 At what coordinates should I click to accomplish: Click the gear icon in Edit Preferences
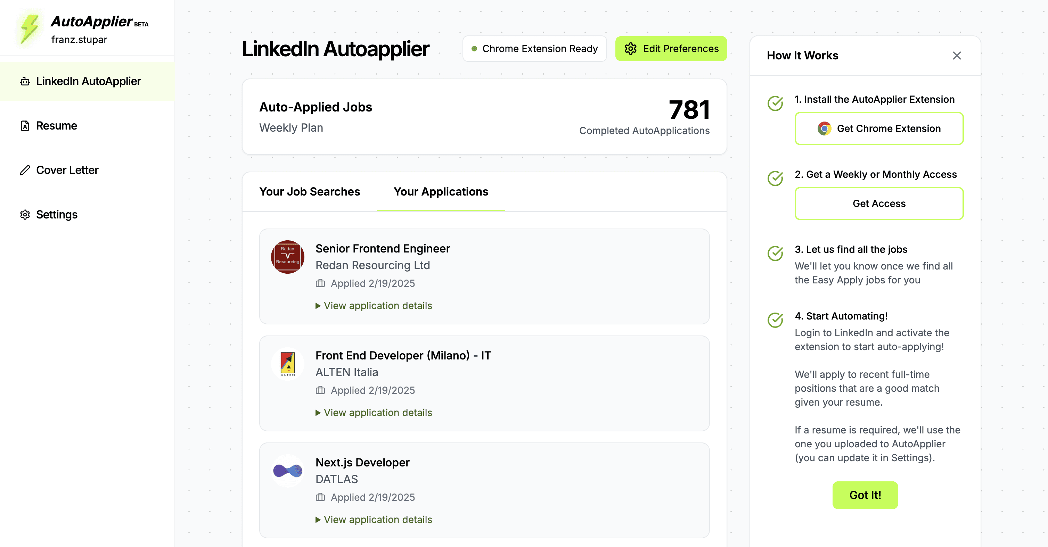(x=631, y=48)
